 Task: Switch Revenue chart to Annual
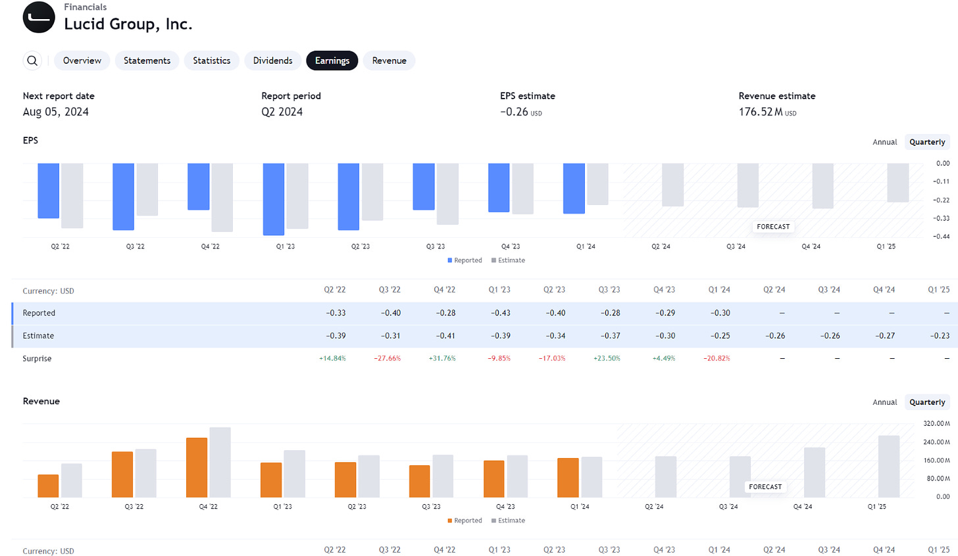point(885,402)
